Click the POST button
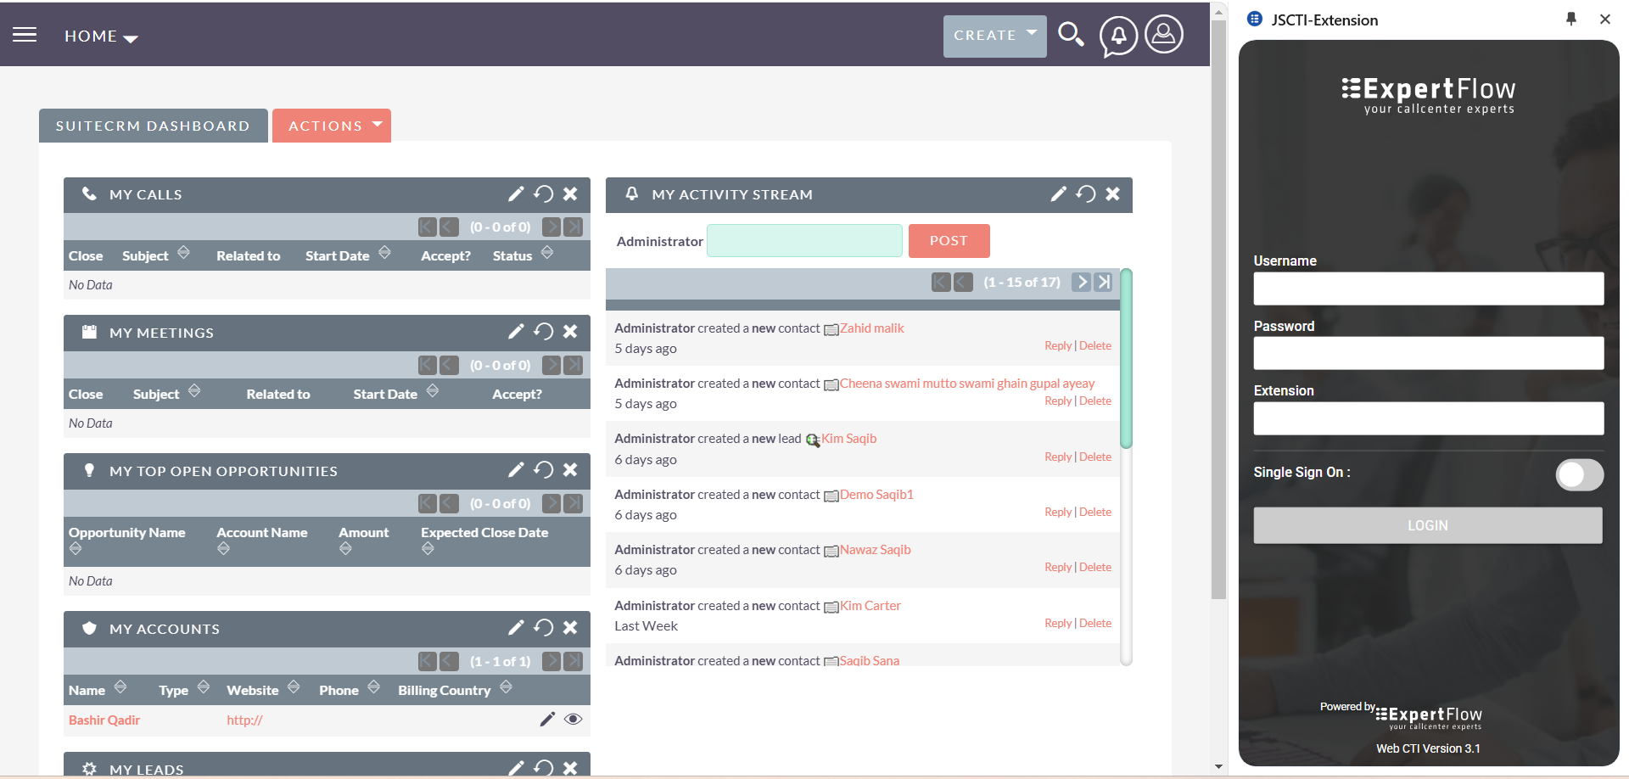 (949, 241)
